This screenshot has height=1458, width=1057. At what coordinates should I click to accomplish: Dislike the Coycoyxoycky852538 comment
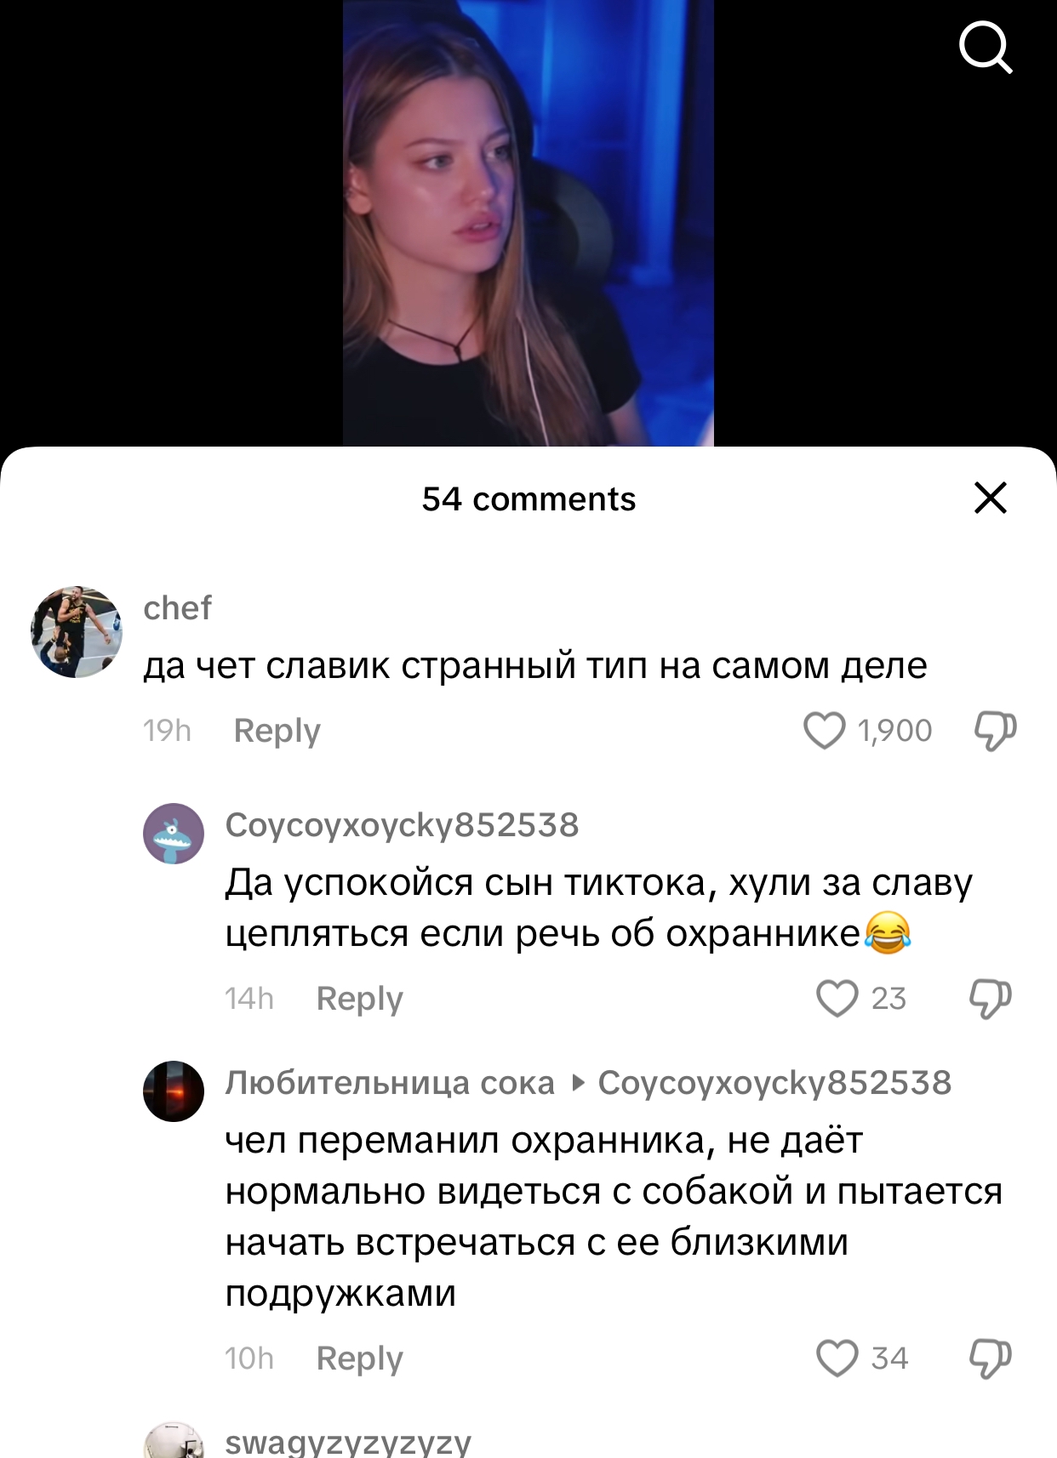pos(991,998)
